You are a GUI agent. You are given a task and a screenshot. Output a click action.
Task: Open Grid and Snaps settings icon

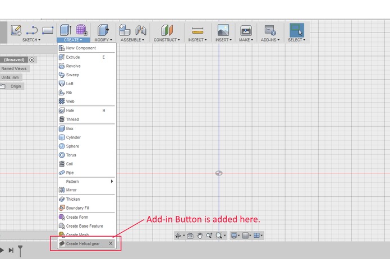[245, 236]
